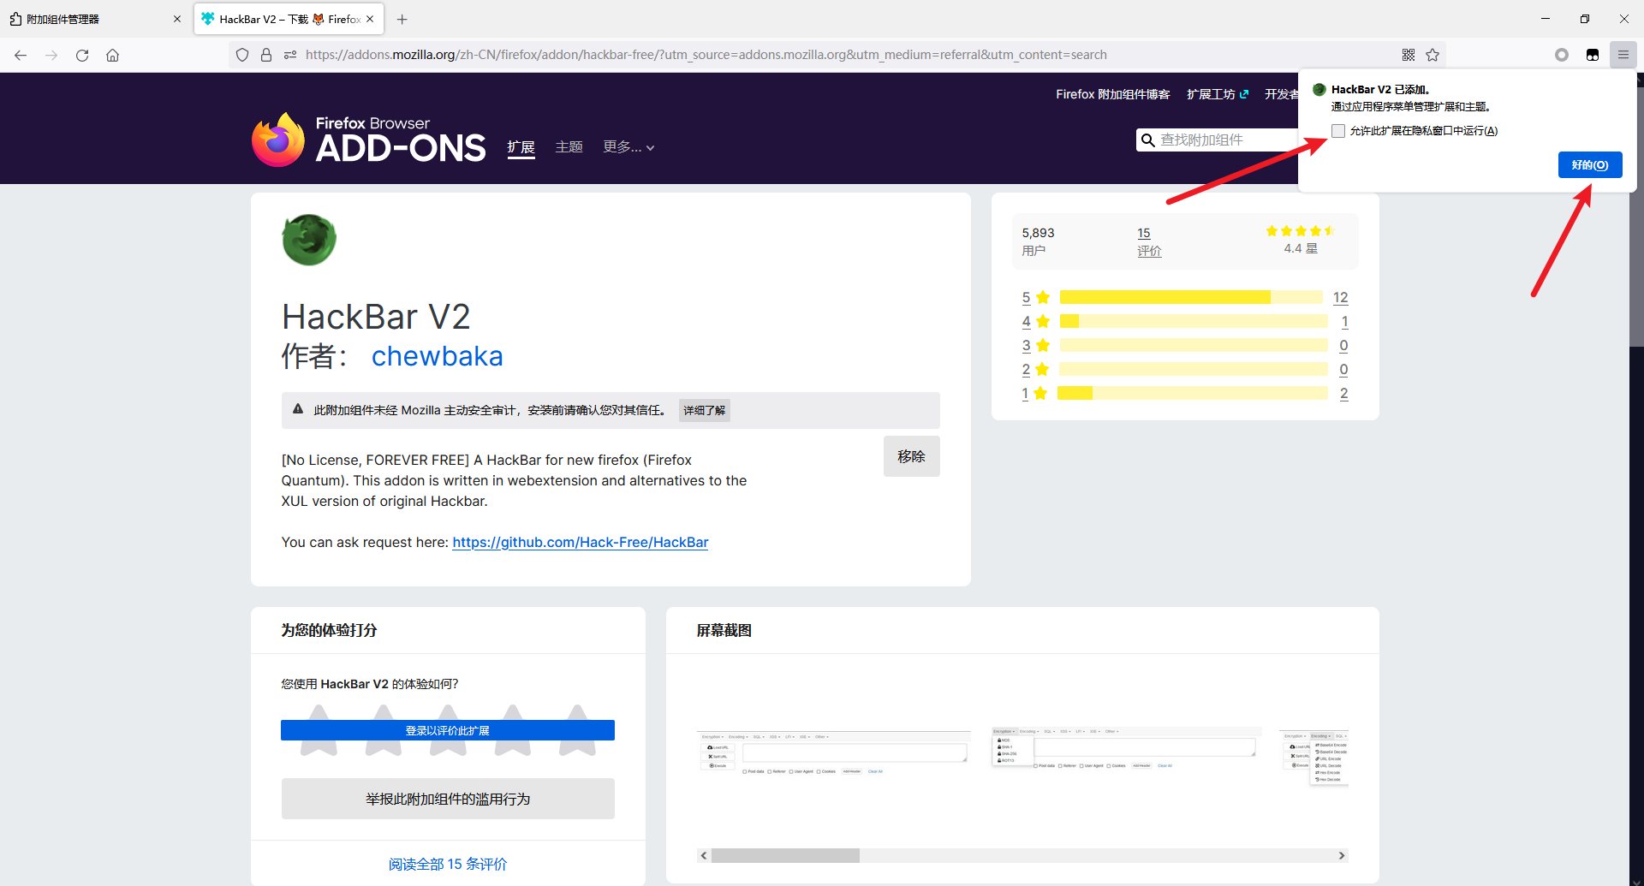Image resolution: width=1644 pixels, height=886 pixels.
Task: Open site permissions icon in address bar
Action: pyautogui.click(x=290, y=55)
